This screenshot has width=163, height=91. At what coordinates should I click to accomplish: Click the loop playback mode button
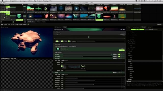click(x=62, y=41)
